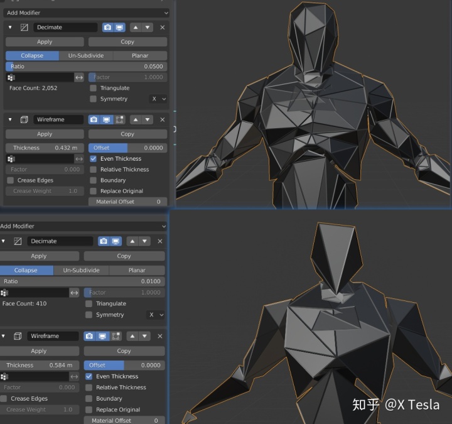Enable Relative Thickness in top Wireframe panel
The height and width of the screenshot is (424, 452).
pos(93,170)
